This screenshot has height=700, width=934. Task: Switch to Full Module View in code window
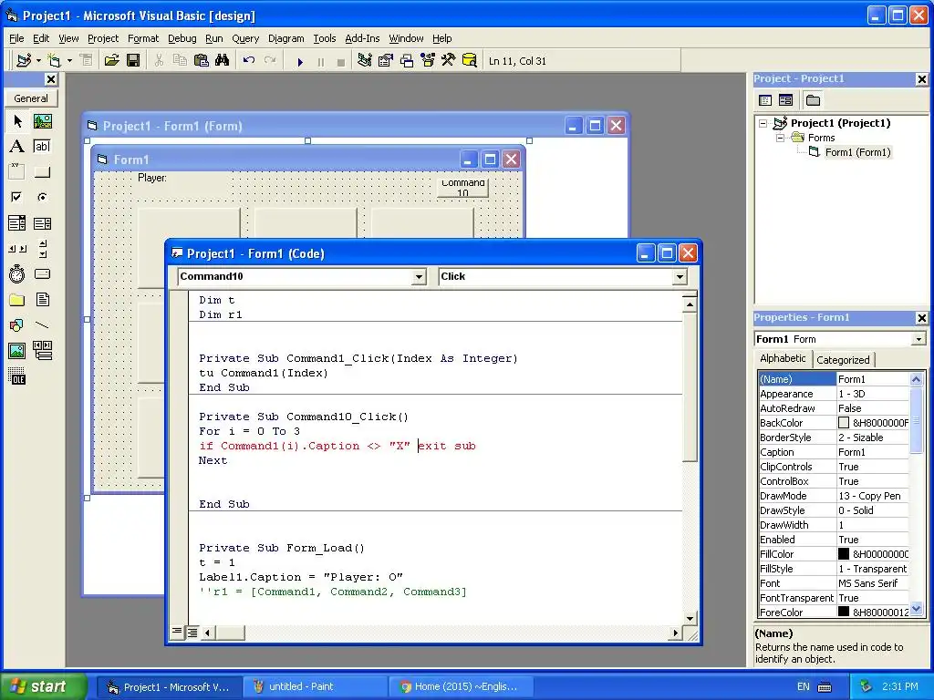[x=192, y=633]
